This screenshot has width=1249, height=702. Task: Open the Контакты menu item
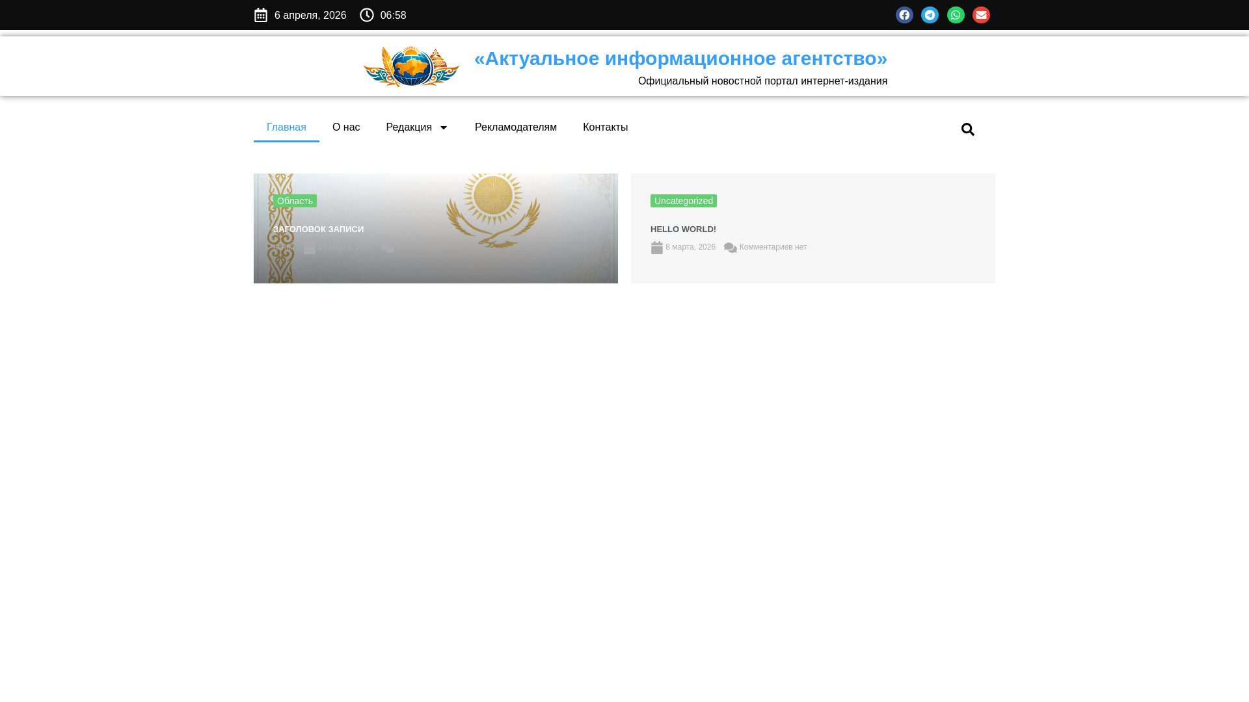(x=605, y=127)
